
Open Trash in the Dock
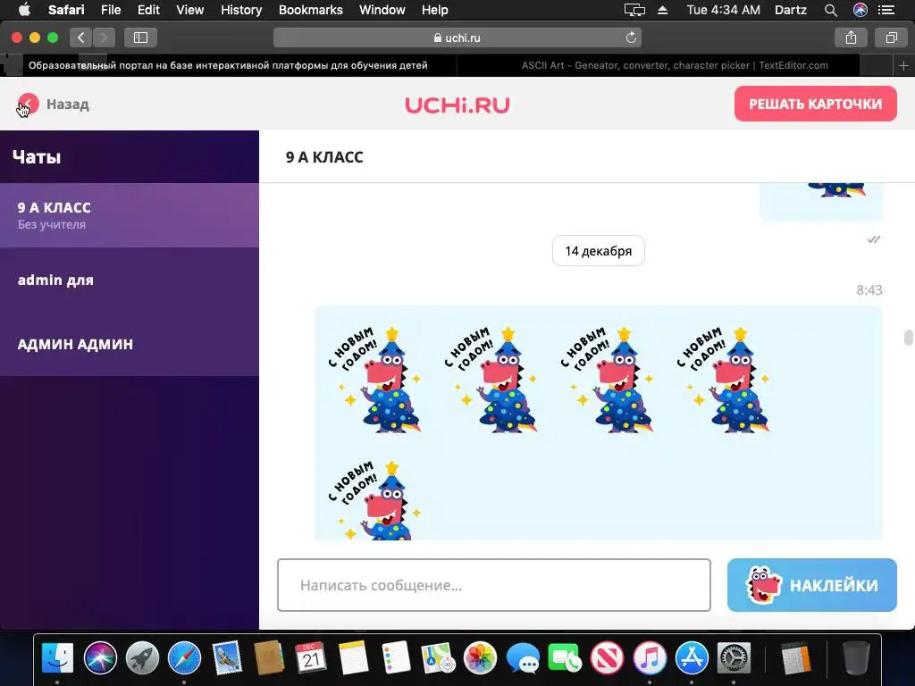pyautogui.click(x=856, y=658)
